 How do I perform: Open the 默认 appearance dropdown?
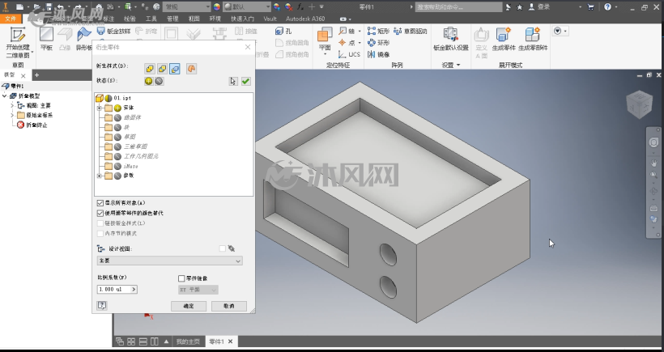coord(246,6)
